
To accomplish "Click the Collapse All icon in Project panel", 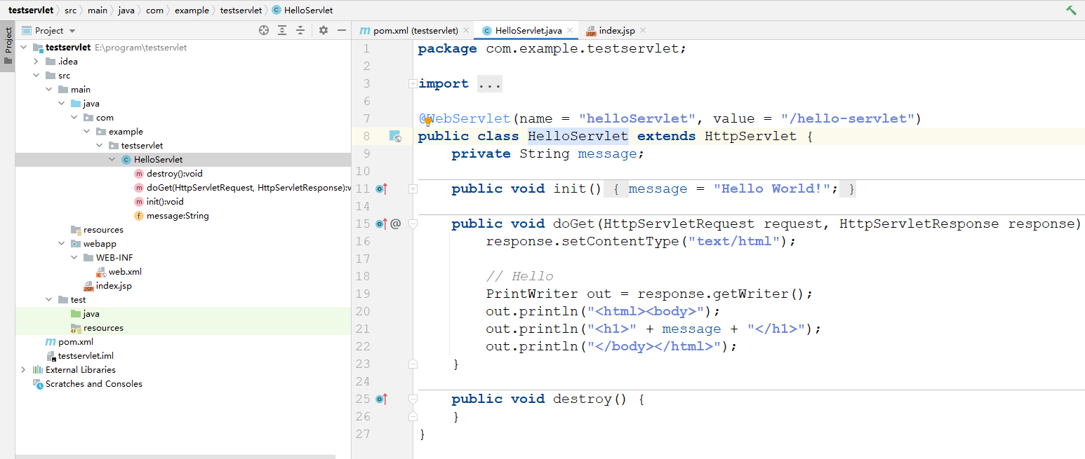I will click(x=300, y=30).
